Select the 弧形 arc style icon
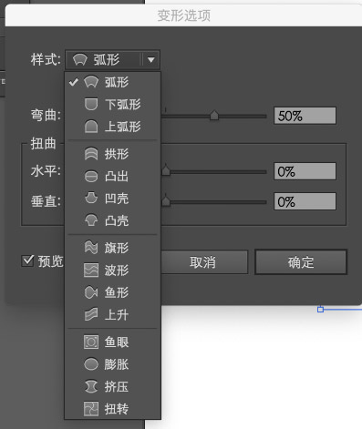The image size is (362, 429). (91, 82)
